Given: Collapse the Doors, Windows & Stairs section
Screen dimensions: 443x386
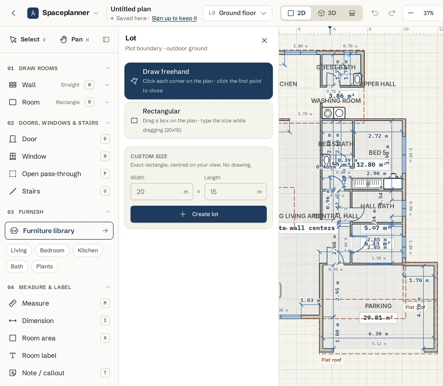Looking at the screenshot, I should tap(108, 123).
